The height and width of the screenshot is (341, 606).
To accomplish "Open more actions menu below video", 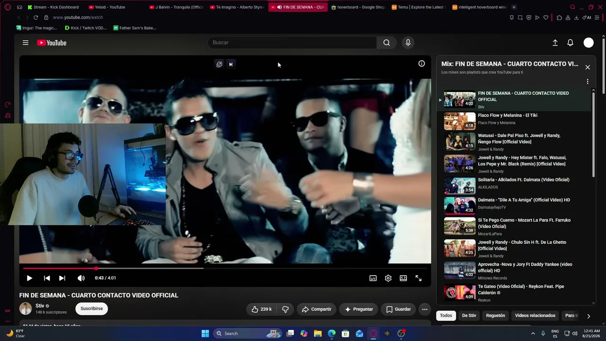I will (425, 309).
